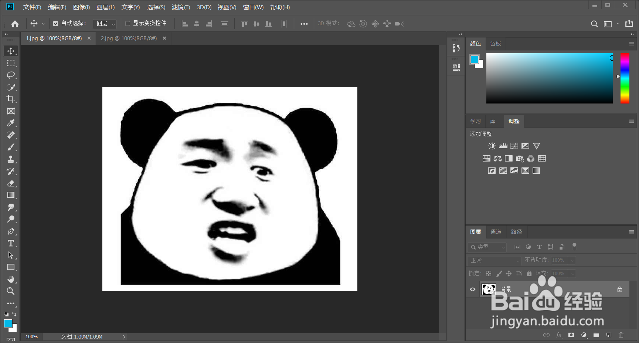
Task: Click the foreground color swatch in Color panel
Action: (474, 59)
